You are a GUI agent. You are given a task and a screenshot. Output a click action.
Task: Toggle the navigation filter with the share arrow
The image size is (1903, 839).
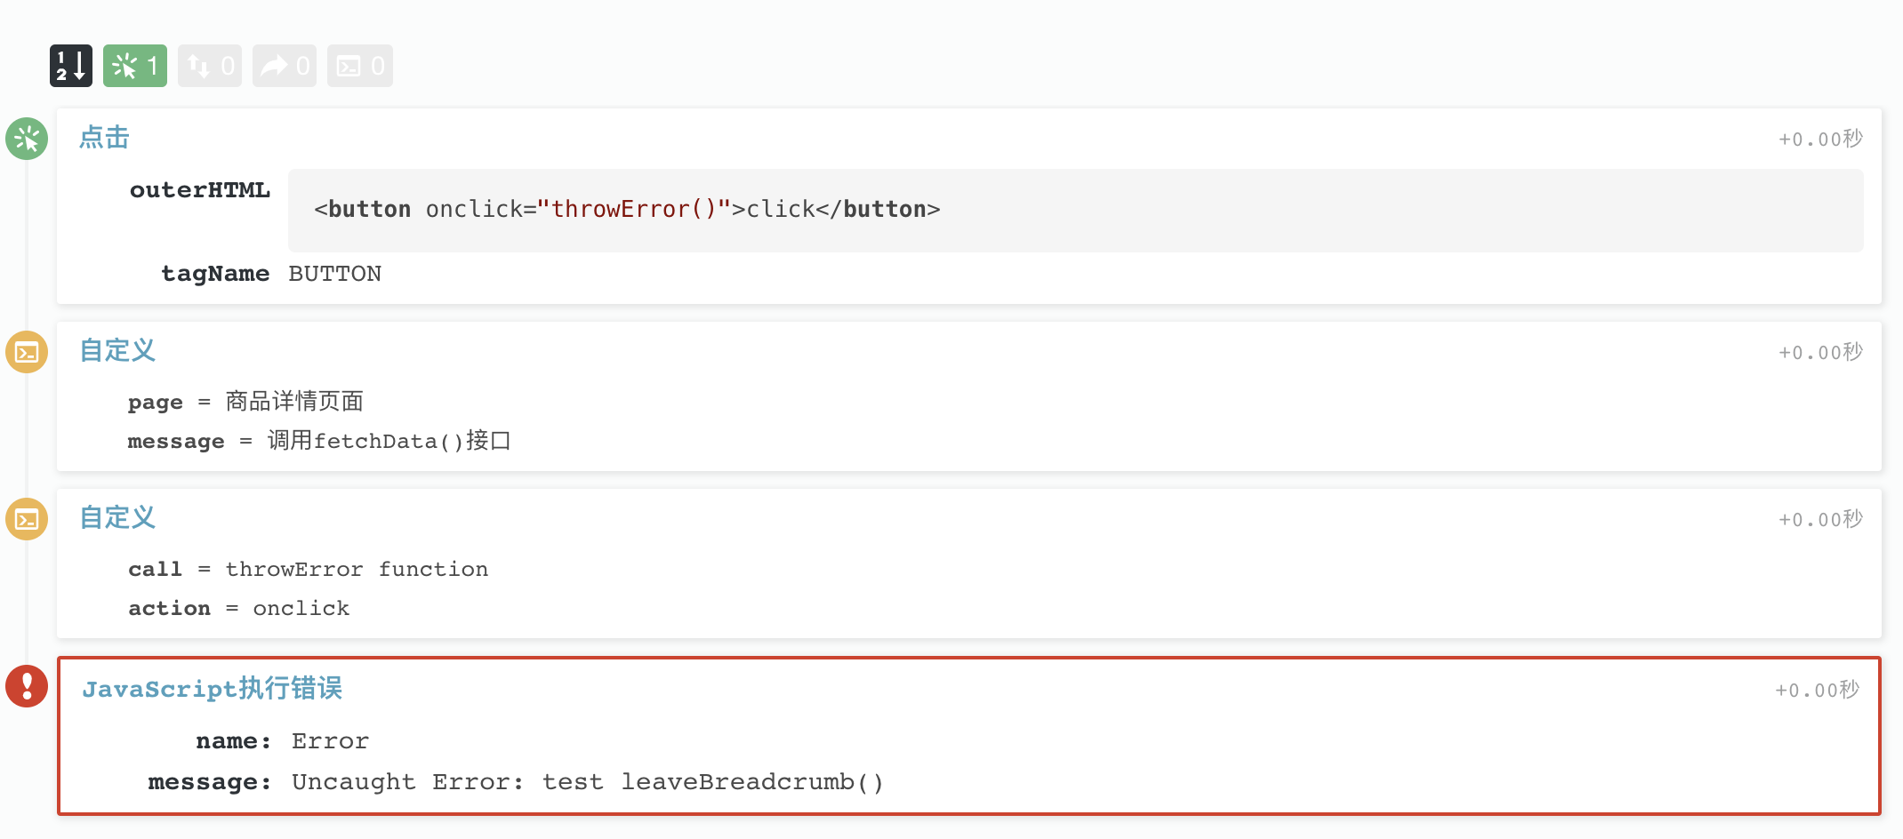pyautogui.click(x=285, y=66)
